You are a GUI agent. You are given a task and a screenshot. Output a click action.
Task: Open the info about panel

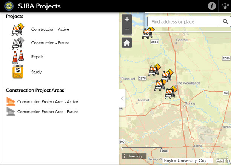coord(212,6)
